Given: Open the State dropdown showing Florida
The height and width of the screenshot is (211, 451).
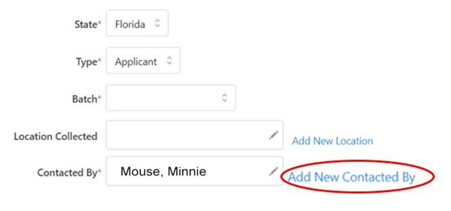Looking at the screenshot, I should click(x=137, y=24).
